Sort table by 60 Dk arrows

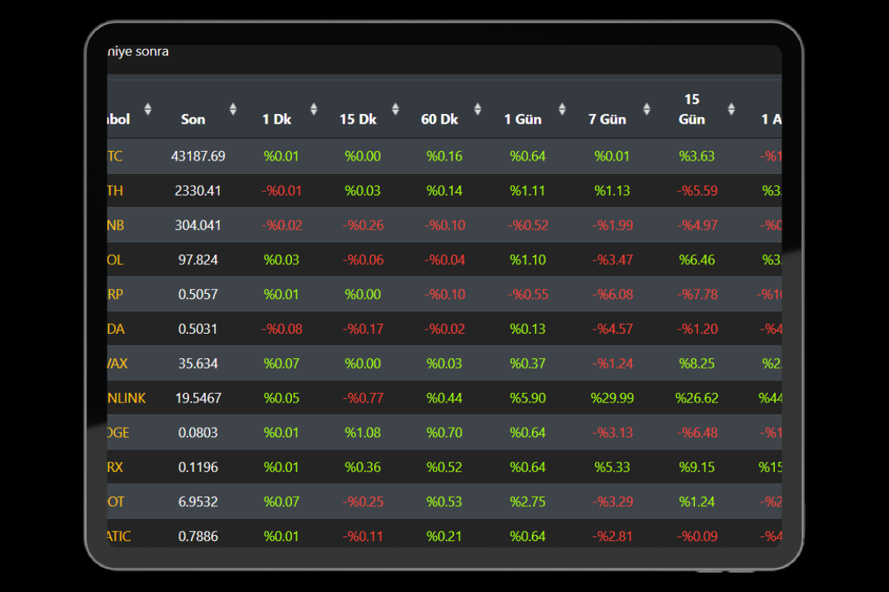point(477,110)
